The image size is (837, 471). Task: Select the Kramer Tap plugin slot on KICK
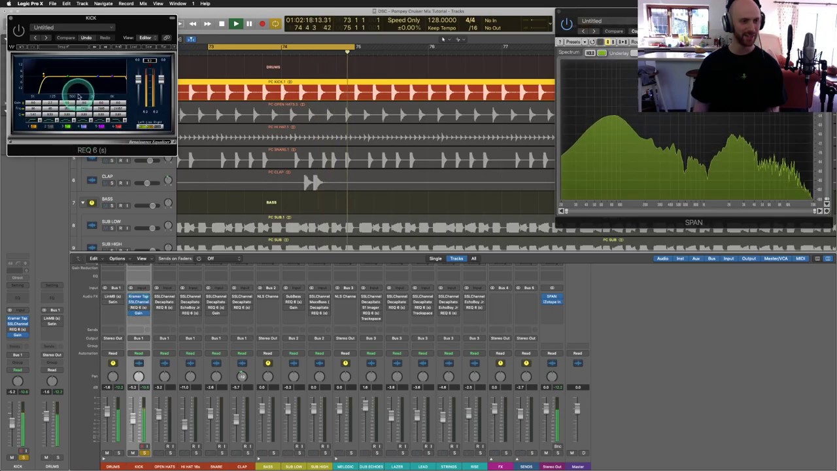coord(138,297)
